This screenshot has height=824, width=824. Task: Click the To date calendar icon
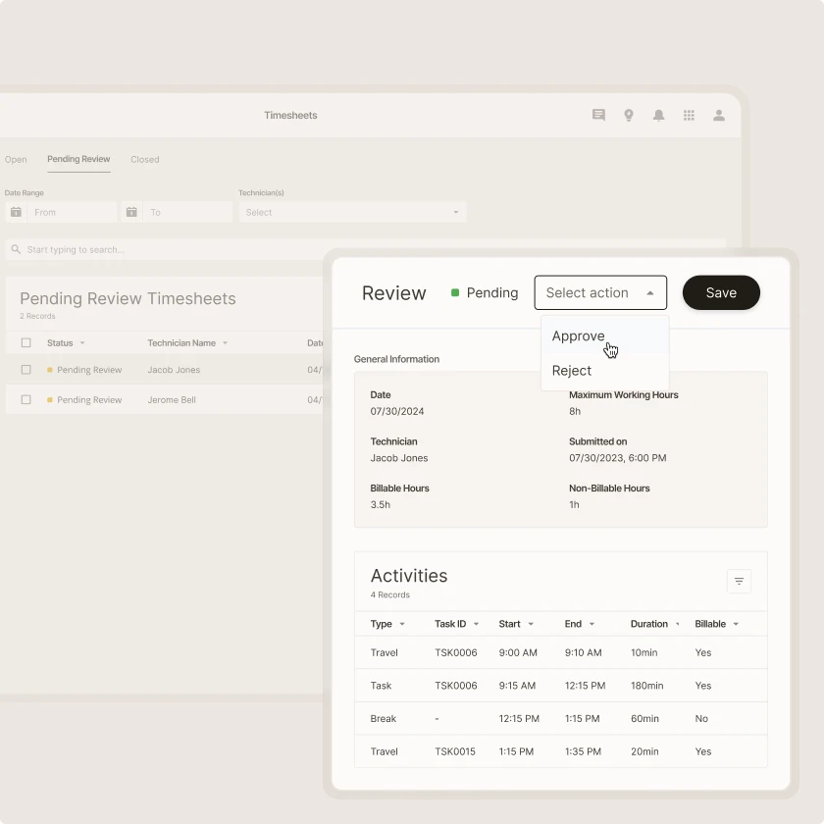[131, 212]
